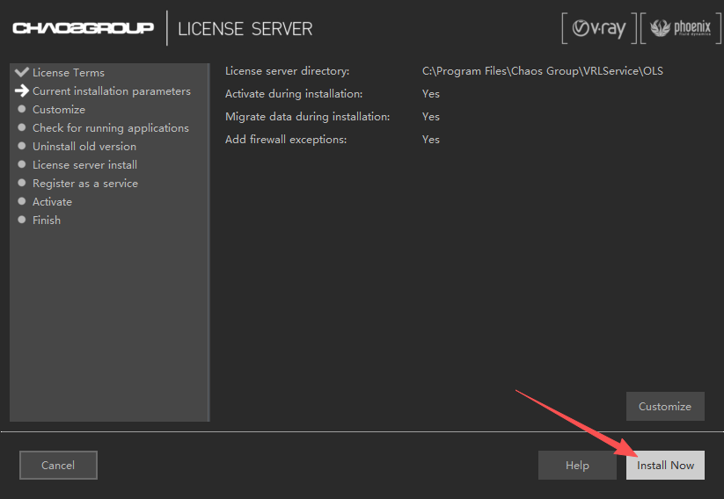Click the License server directory path value

point(542,71)
